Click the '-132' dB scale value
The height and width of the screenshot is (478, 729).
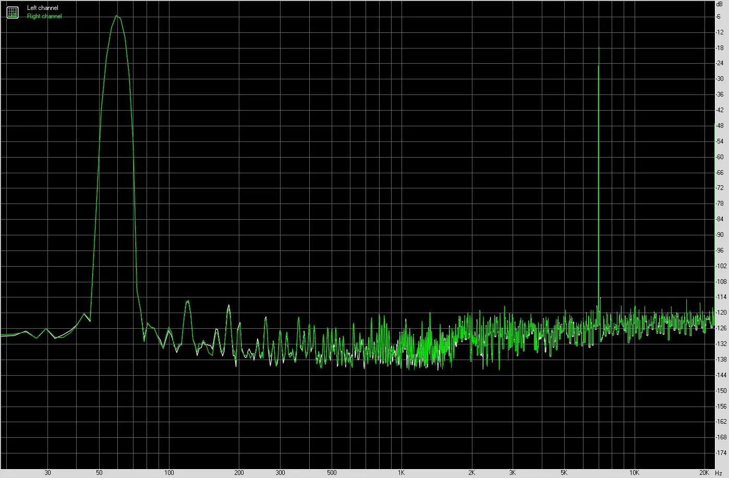tap(721, 344)
